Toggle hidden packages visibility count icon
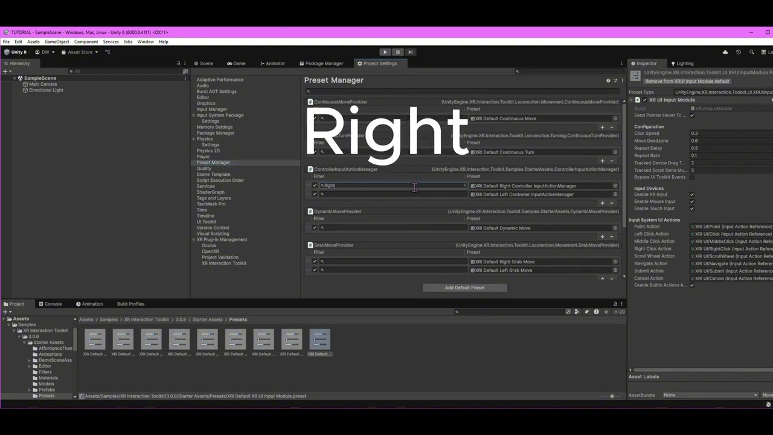 coord(619,312)
